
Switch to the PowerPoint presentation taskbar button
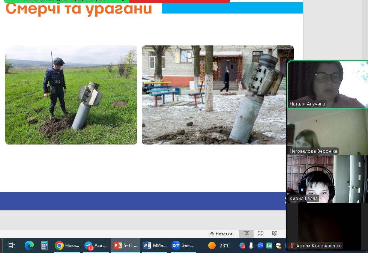coord(126,245)
